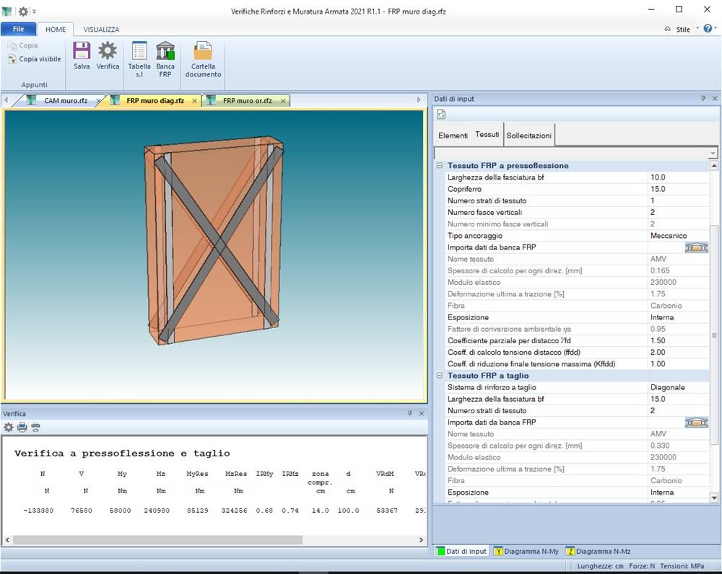Edit Coeff. di calcolo tensione distacco 2.00
The image size is (722, 574).
point(678,353)
